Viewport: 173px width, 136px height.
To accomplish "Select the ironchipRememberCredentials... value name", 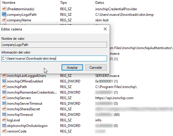I will (32, 92).
